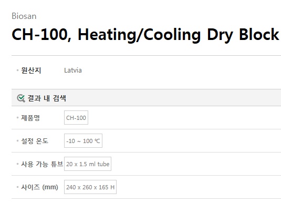The image size is (281, 203).
Task: Click the bullet marker beside 설정 온도
Action: tap(17, 141)
